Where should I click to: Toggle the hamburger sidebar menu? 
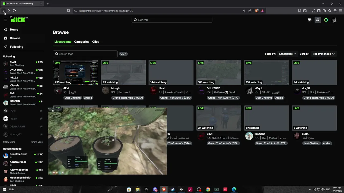pos(6,20)
